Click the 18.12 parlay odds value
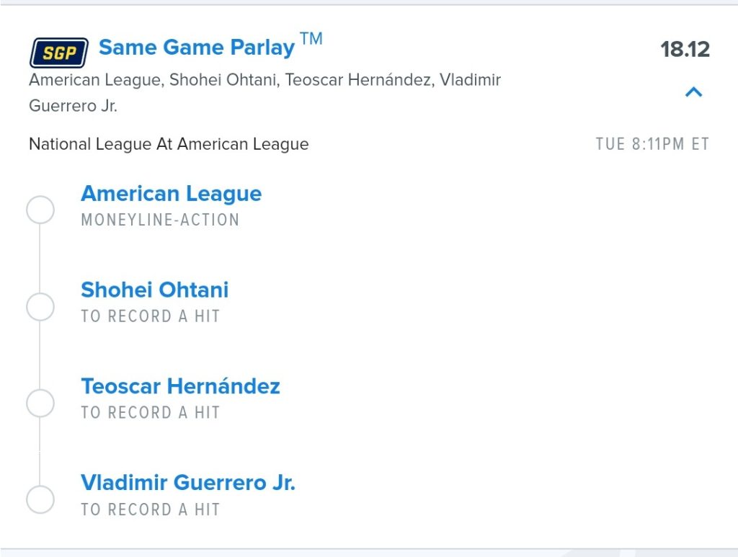 685,50
